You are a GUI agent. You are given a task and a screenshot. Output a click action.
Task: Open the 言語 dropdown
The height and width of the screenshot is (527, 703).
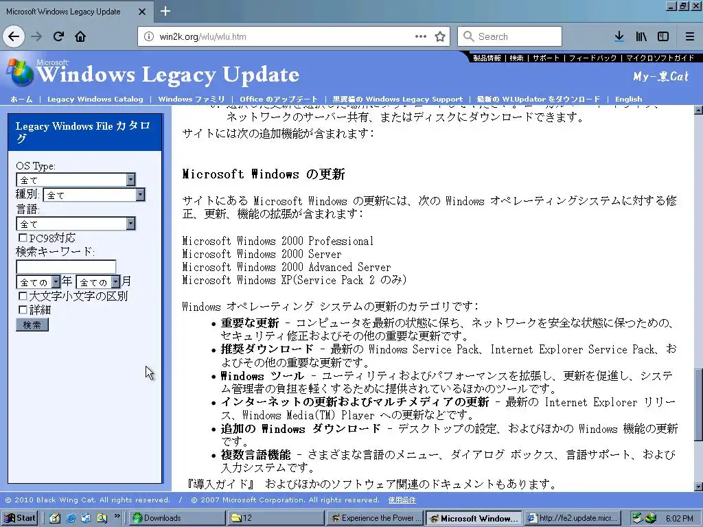point(76,223)
